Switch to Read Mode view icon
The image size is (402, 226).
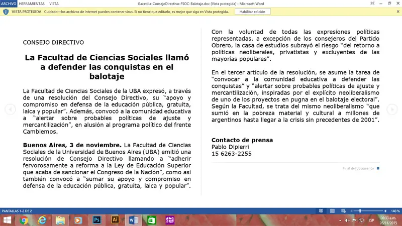321,211
